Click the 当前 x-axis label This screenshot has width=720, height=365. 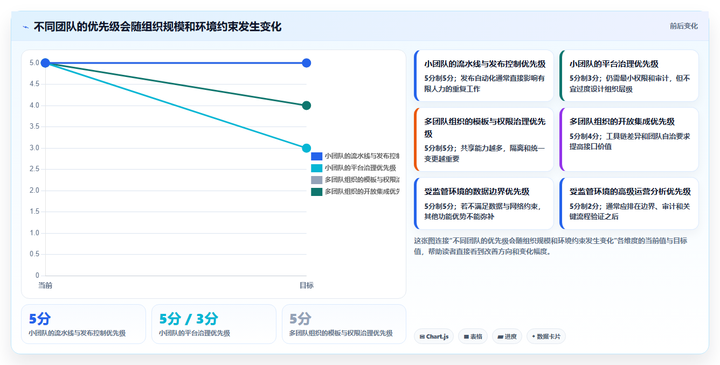click(x=45, y=285)
